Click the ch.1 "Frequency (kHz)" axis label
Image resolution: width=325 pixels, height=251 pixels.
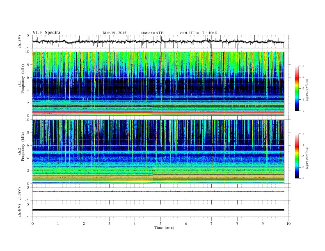tap(23, 79)
